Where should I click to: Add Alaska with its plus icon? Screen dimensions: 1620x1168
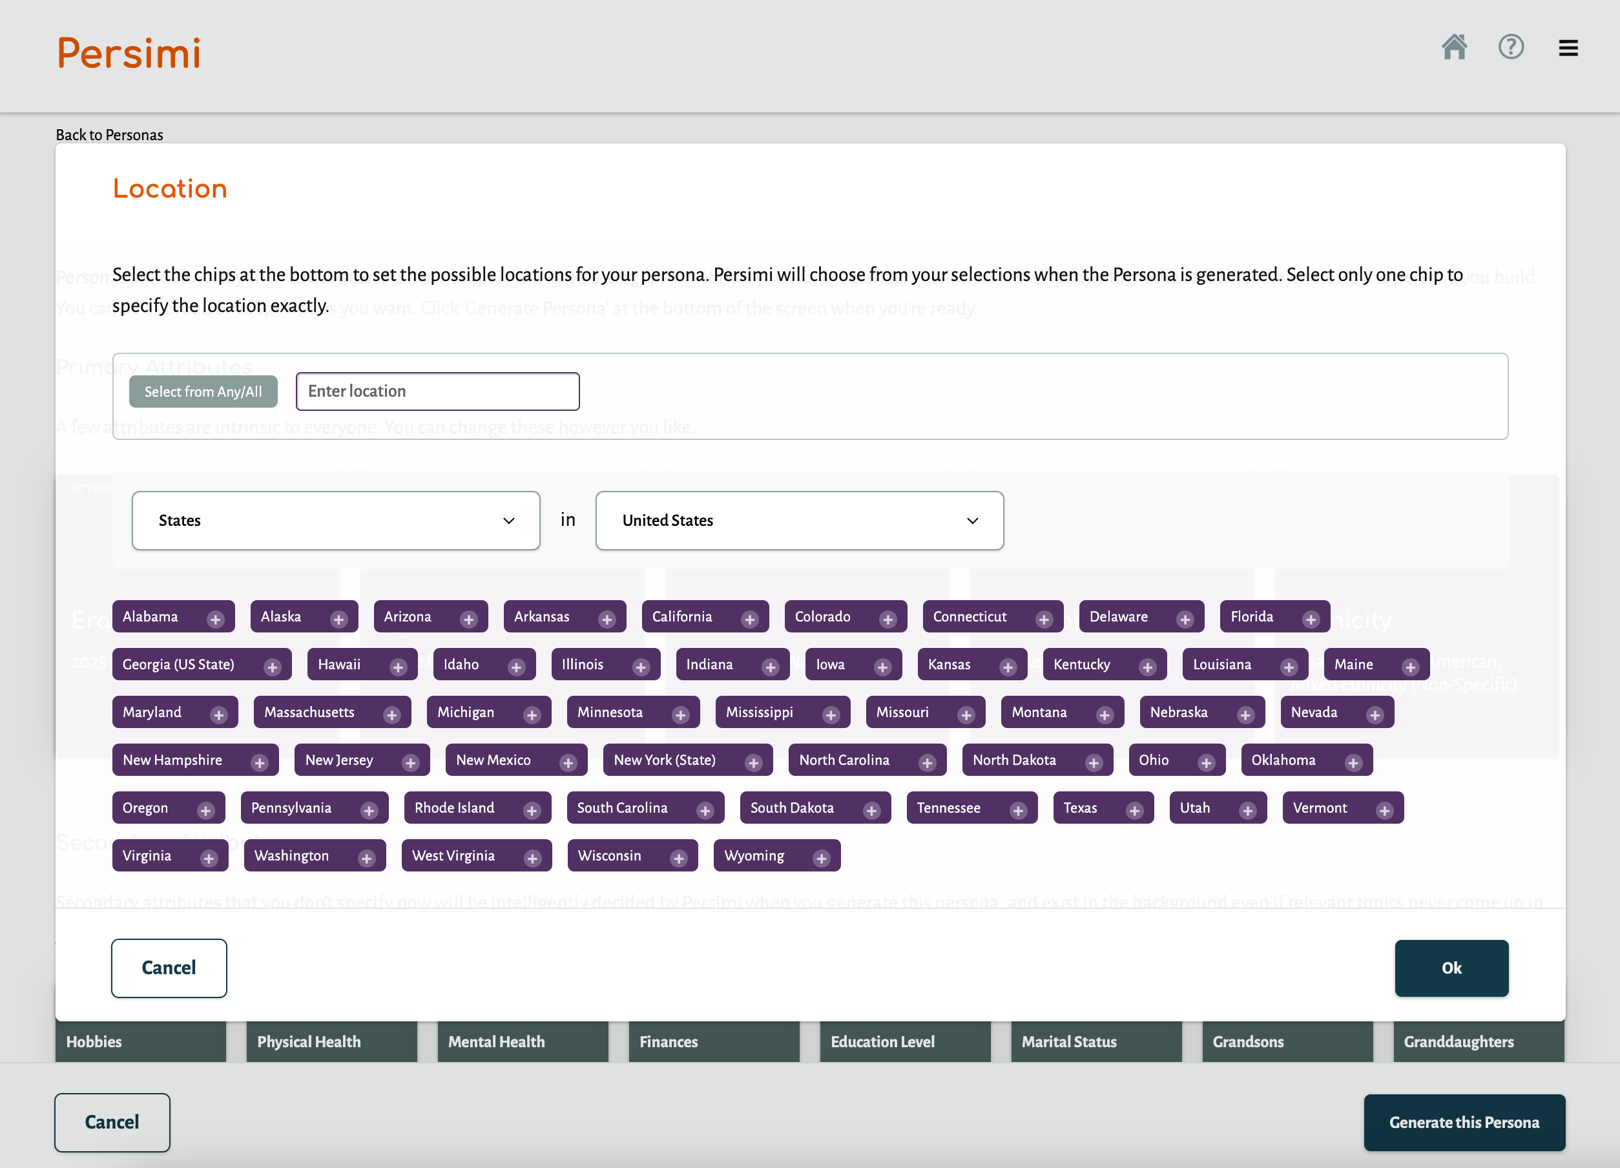[339, 620]
